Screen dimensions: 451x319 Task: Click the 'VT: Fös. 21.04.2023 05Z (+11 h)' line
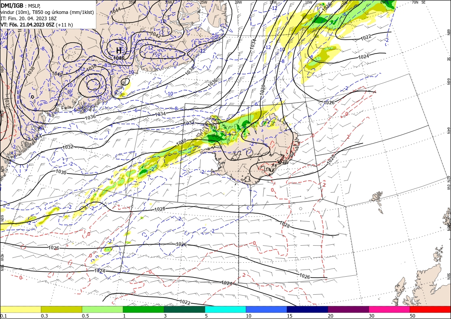(x=37, y=25)
